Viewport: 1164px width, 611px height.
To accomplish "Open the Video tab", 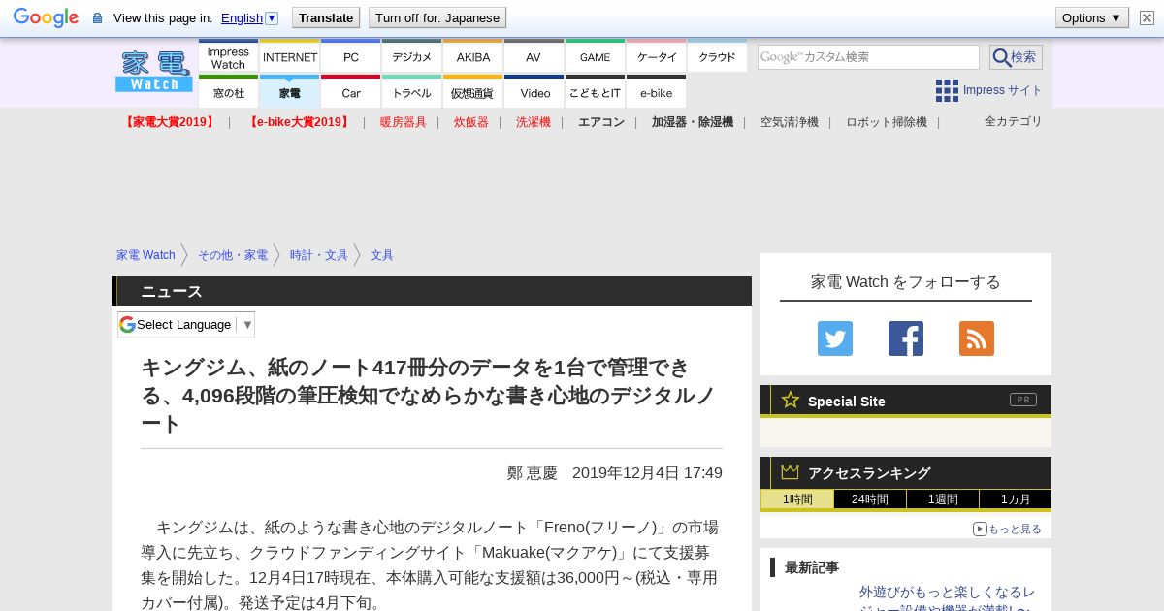I will point(533,92).
